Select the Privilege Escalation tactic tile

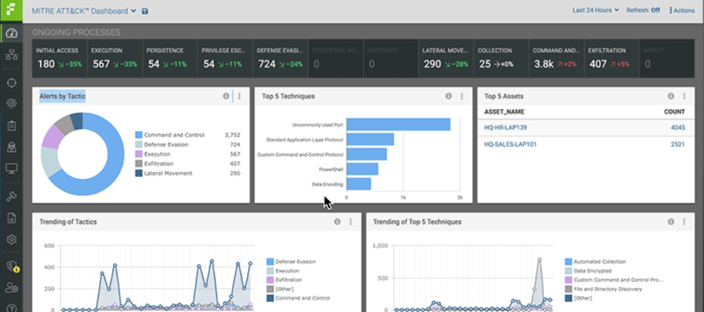(x=225, y=58)
